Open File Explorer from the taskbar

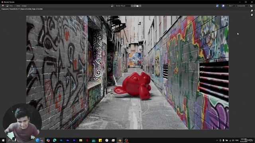click(x=80, y=140)
